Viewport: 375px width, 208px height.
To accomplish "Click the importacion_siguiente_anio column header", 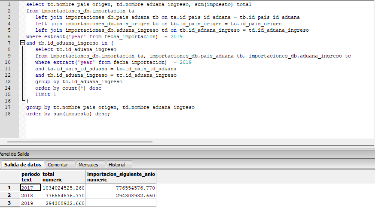I will (121, 177).
